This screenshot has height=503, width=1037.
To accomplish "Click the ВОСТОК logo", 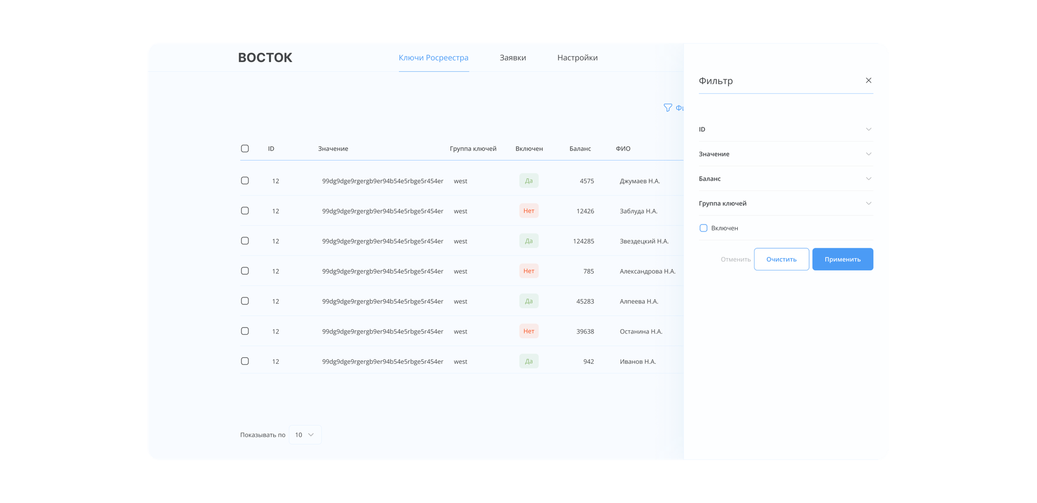I will 265,58.
